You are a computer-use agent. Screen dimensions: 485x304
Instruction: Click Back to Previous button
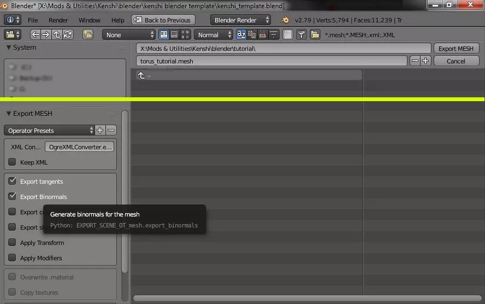pyautogui.click(x=163, y=20)
